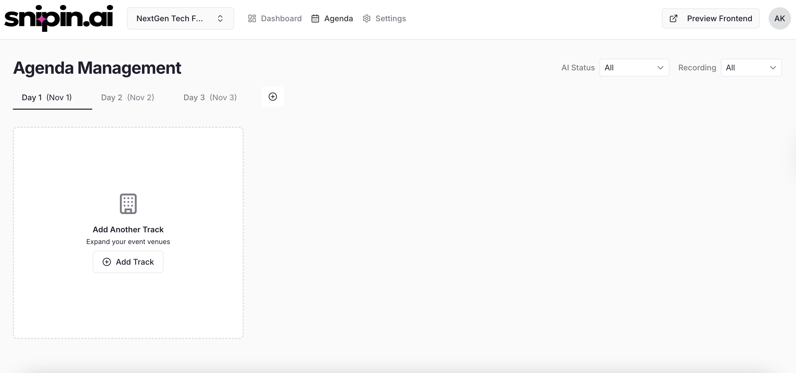Click the building icon in Add Another Track card
This screenshot has height=373, width=796.
pos(128,204)
